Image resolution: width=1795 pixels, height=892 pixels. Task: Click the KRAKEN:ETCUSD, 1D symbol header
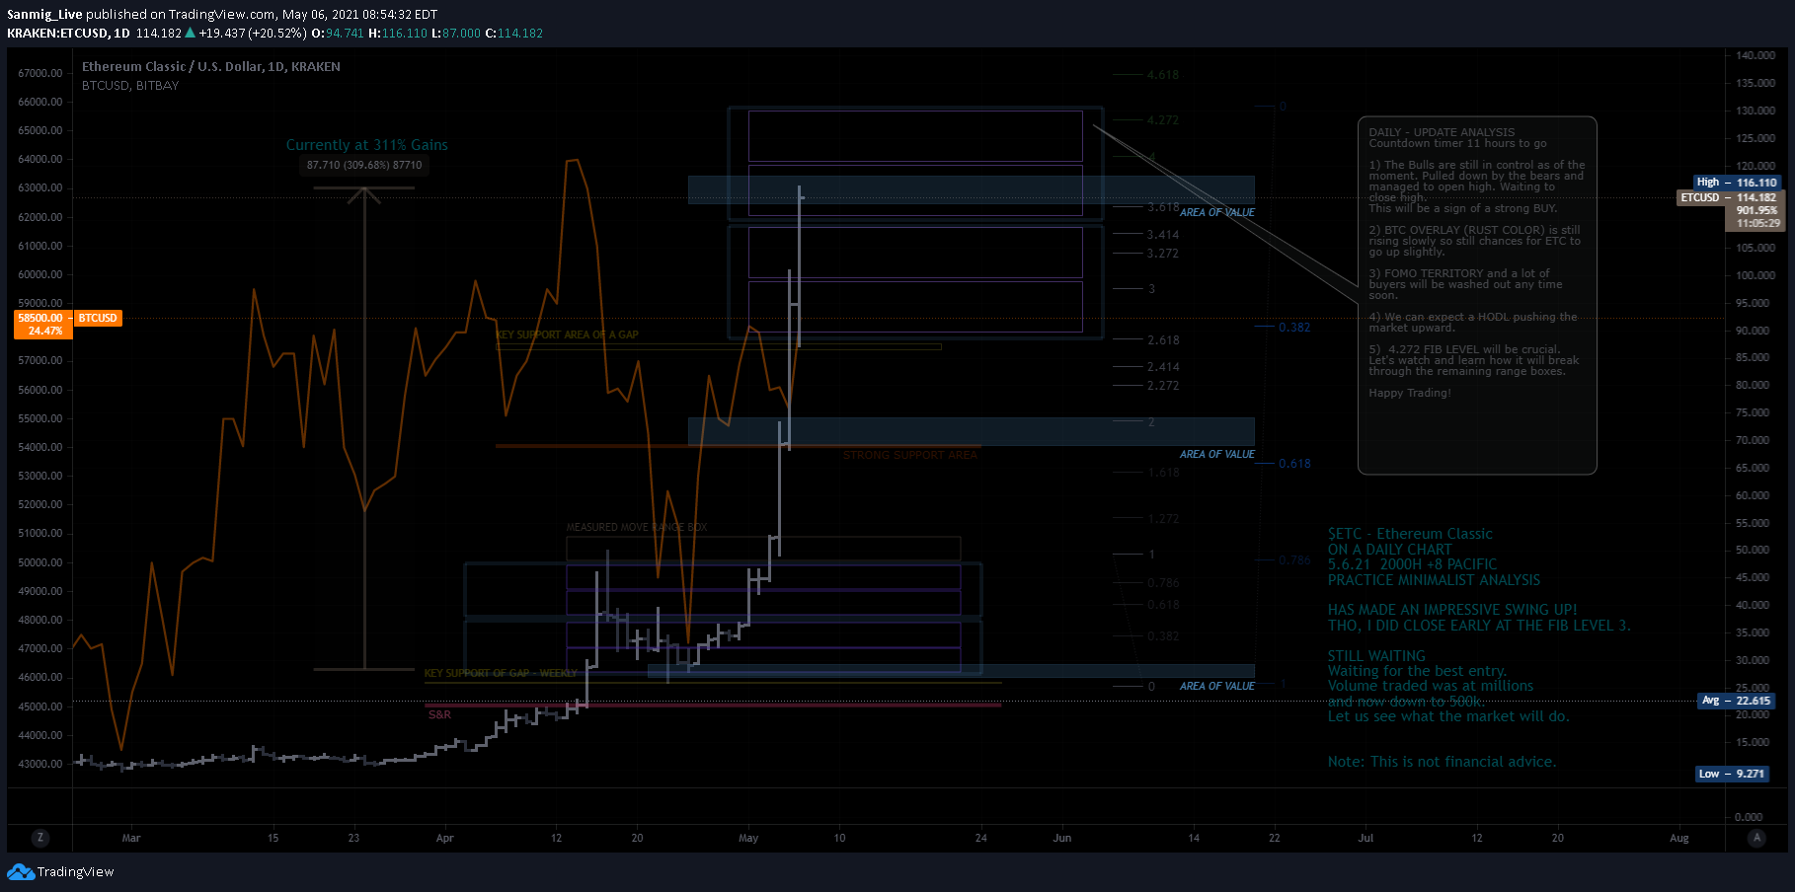click(68, 34)
